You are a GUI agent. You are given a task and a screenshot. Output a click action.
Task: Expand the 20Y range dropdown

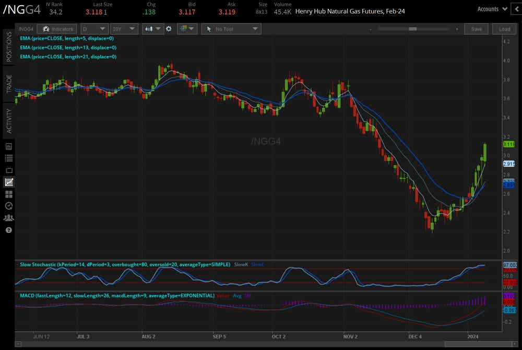(x=123, y=29)
